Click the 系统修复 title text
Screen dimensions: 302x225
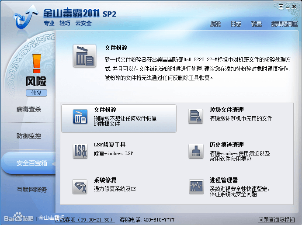105,180
